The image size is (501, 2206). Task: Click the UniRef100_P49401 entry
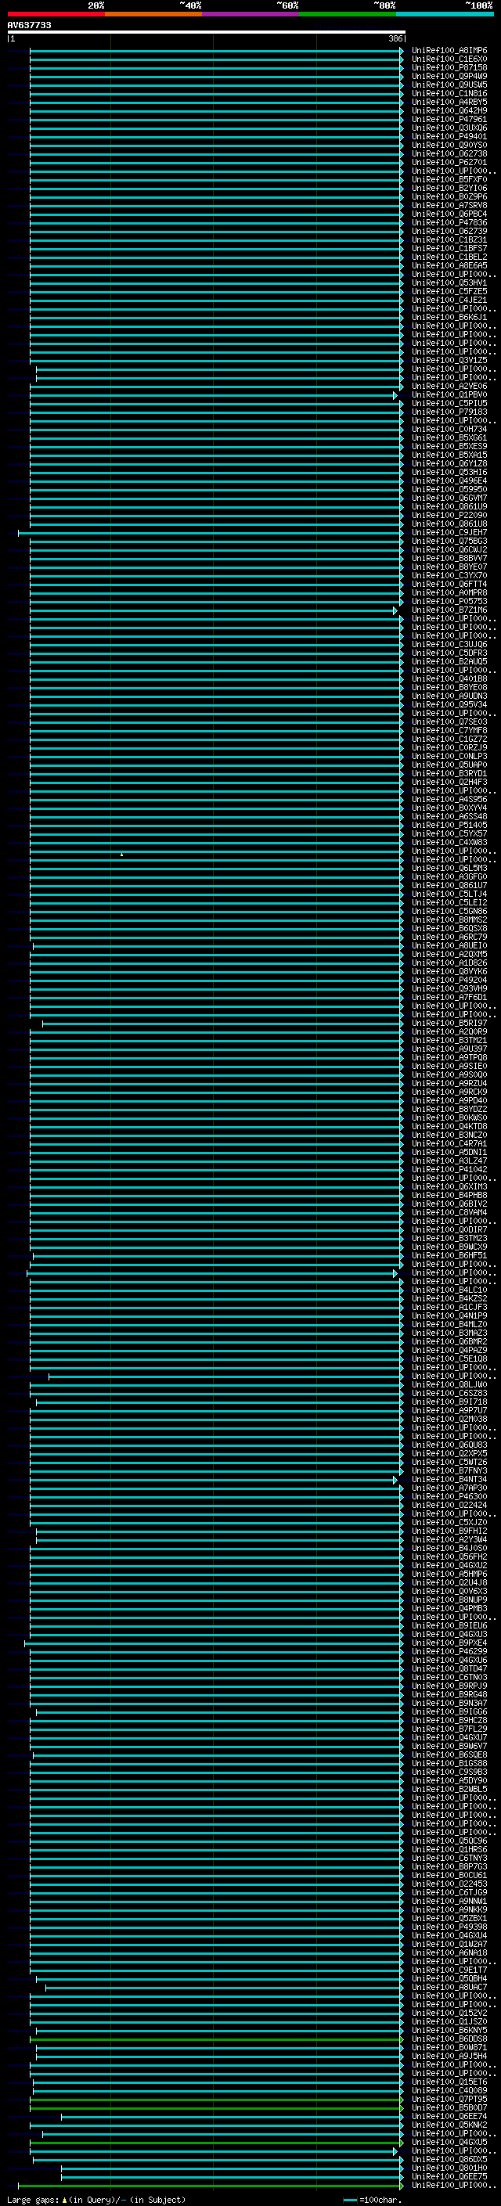tap(449, 136)
